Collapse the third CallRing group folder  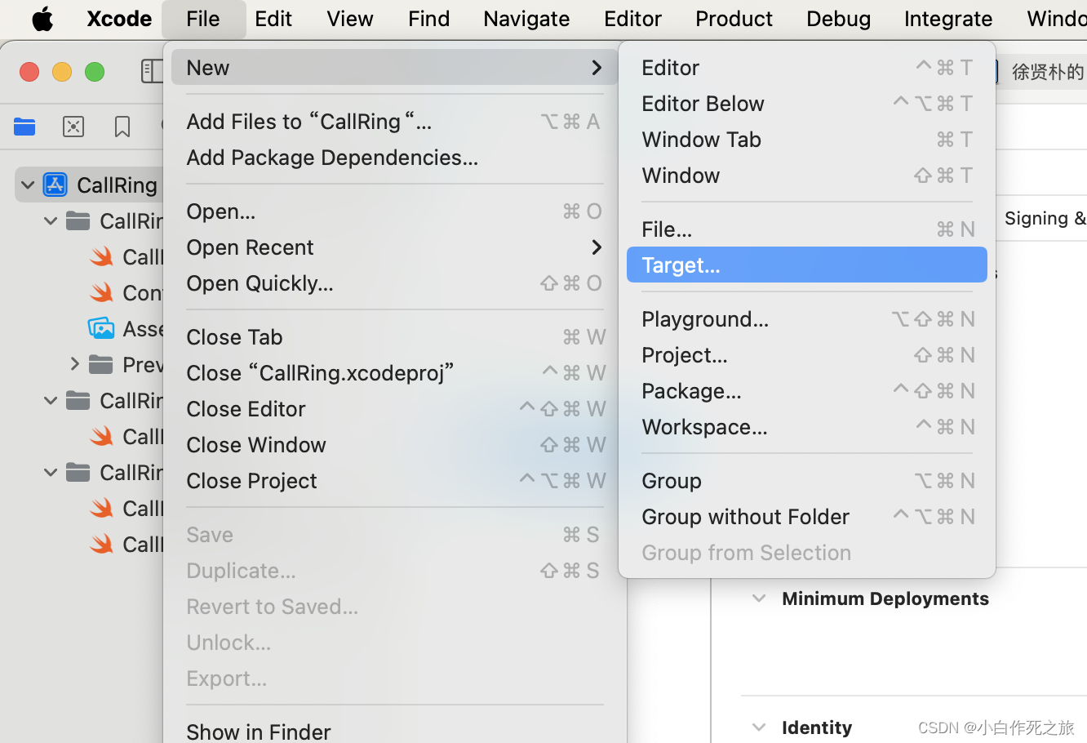click(x=51, y=473)
